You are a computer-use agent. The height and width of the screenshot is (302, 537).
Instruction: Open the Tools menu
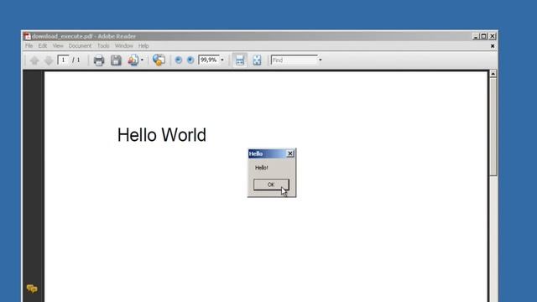coord(103,46)
